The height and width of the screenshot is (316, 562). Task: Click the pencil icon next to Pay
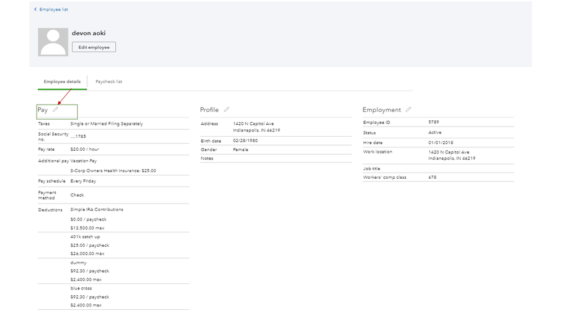(x=55, y=110)
